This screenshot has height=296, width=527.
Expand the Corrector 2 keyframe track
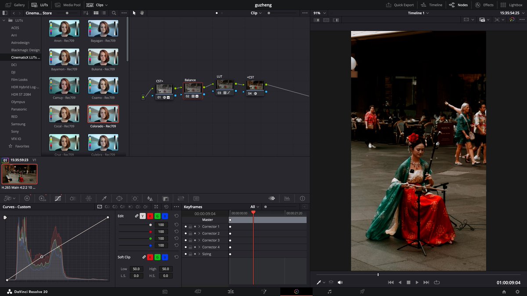tap(199, 233)
